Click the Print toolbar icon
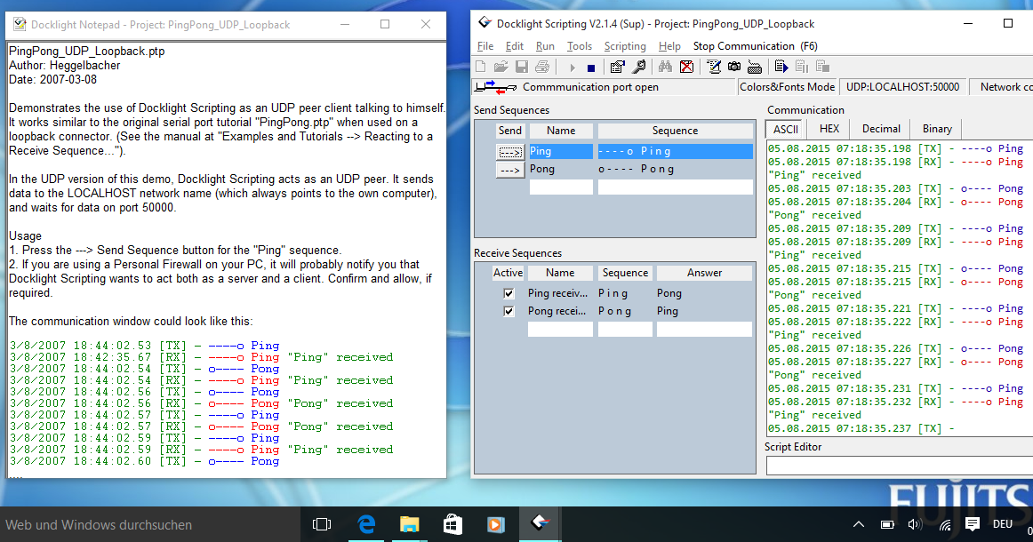Image resolution: width=1033 pixels, height=542 pixels. [x=542, y=67]
